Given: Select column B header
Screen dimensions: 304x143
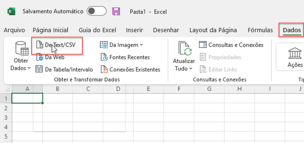Looking at the screenshot, I should [x=57, y=89].
